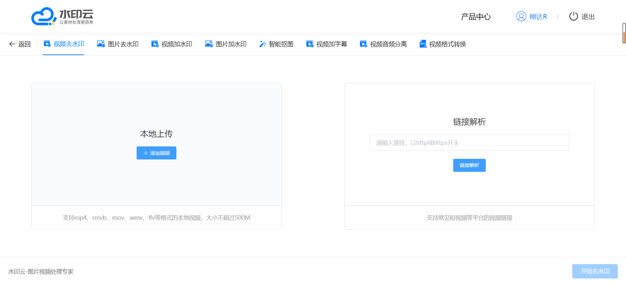Click the page vertical scrollbar
Viewport: 626px width, 285px height.
pyautogui.click(x=624, y=33)
